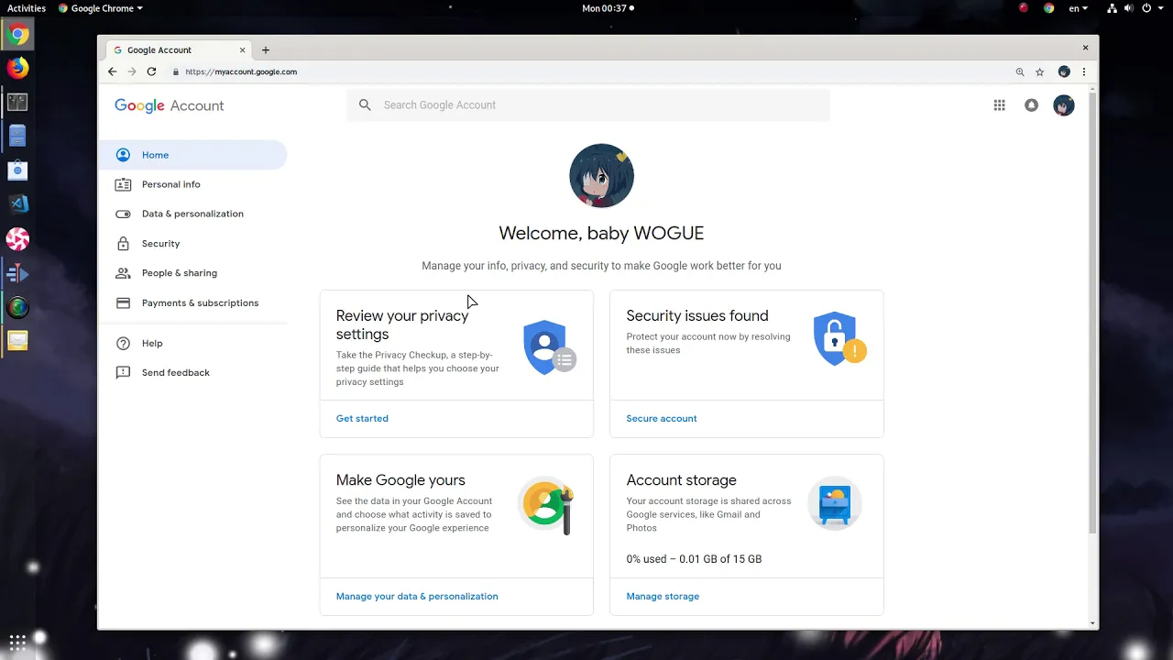
Task: Open the Google apps grid icon
Action: click(999, 105)
